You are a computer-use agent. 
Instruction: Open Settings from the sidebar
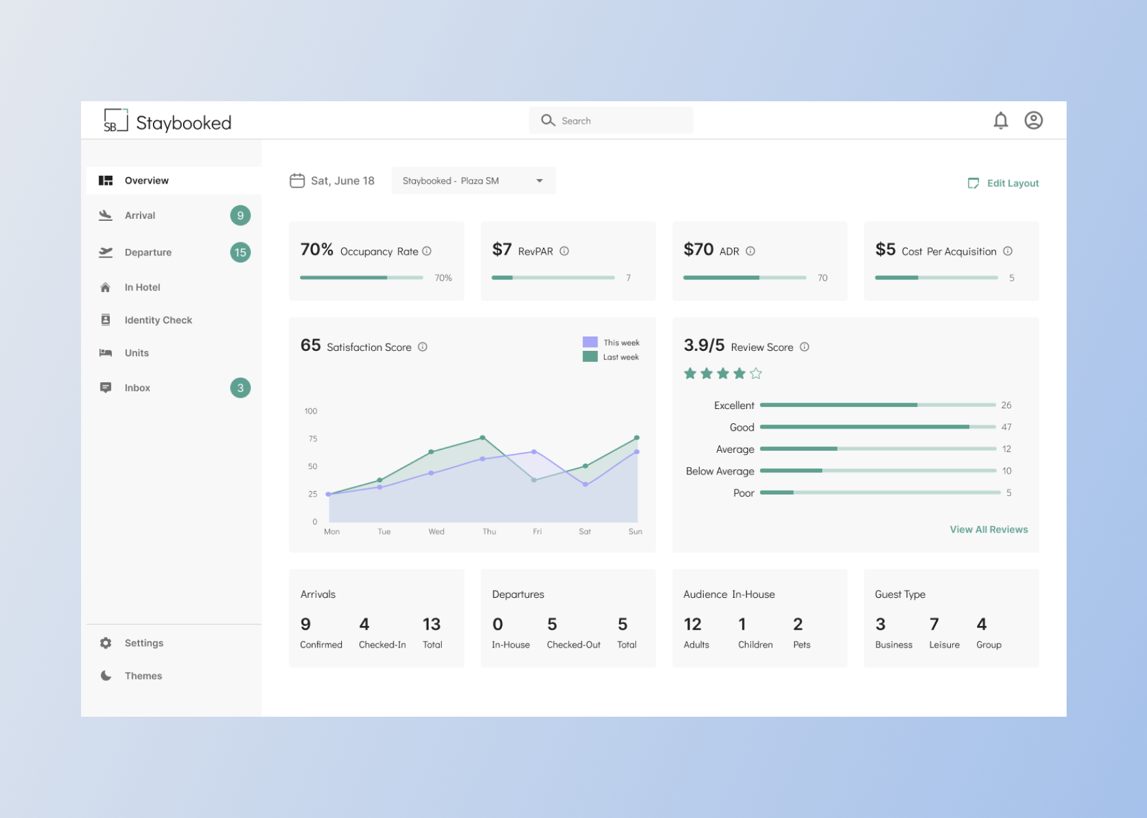pyautogui.click(x=106, y=643)
